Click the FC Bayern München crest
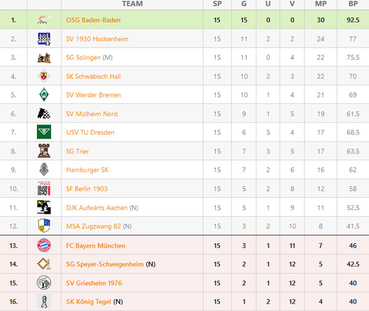The height and width of the screenshot is (311, 369). click(44, 245)
